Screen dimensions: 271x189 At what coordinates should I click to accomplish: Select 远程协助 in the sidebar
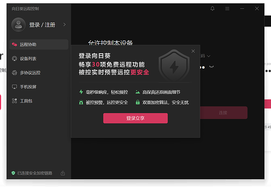39,44
